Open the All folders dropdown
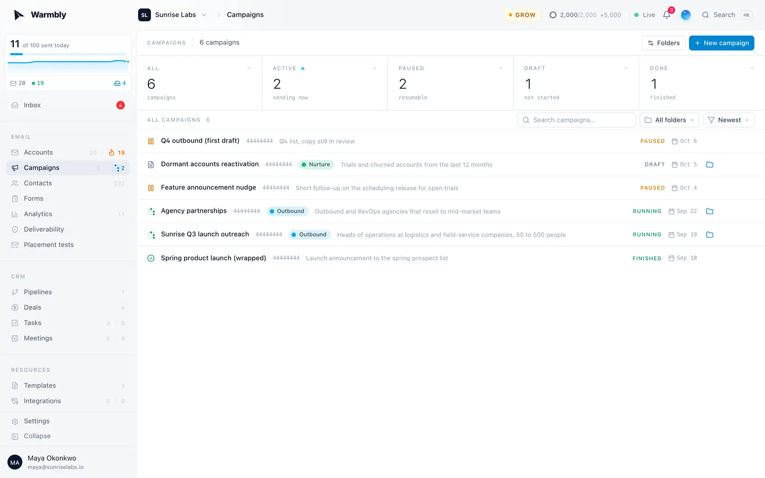The image size is (765, 478). click(669, 120)
